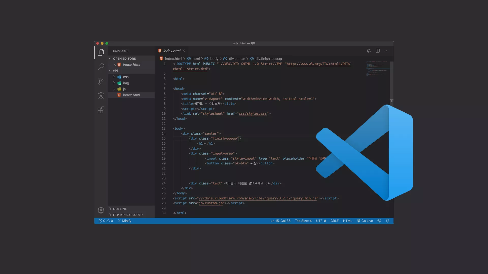The height and width of the screenshot is (274, 488).
Task: Click the js folder icon
Action: [x=119, y=89]
